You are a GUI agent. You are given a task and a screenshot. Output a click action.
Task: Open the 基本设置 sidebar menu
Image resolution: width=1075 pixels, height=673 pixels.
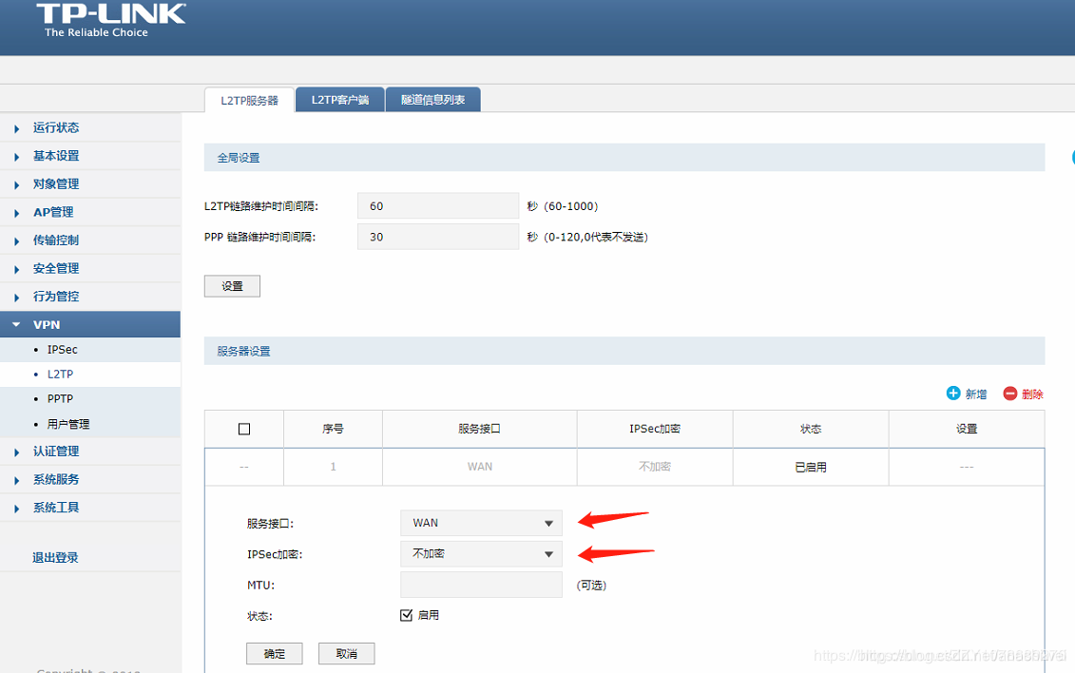[56, 156]
